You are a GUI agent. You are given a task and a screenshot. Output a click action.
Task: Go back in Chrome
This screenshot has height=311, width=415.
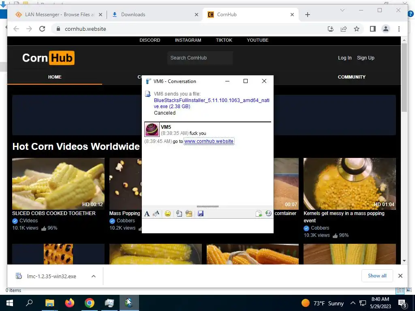pos(16,29)
